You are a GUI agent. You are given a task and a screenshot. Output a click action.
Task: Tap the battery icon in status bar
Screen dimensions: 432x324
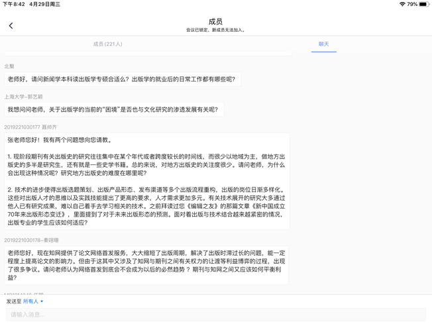(423, 4)
